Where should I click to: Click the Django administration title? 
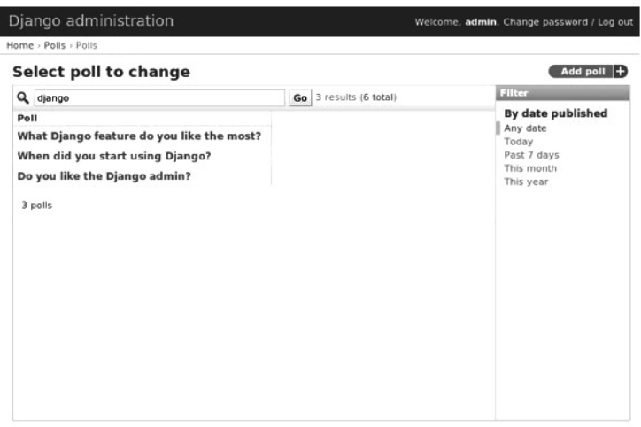91,21
